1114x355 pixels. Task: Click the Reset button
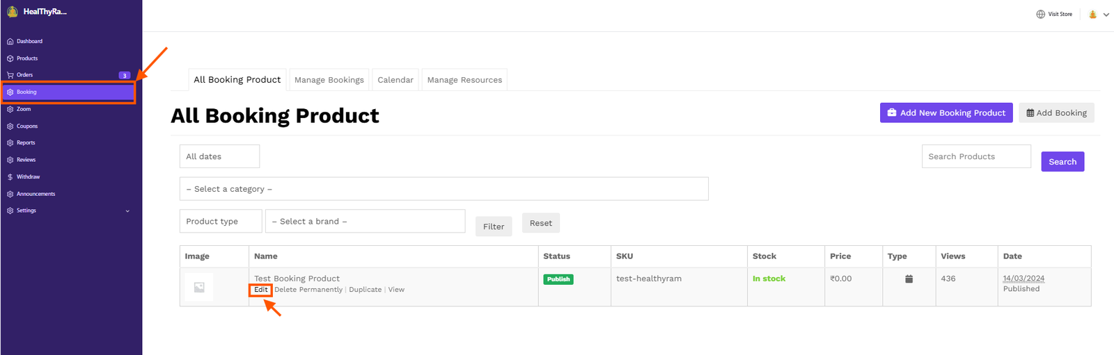coord(541,223)
